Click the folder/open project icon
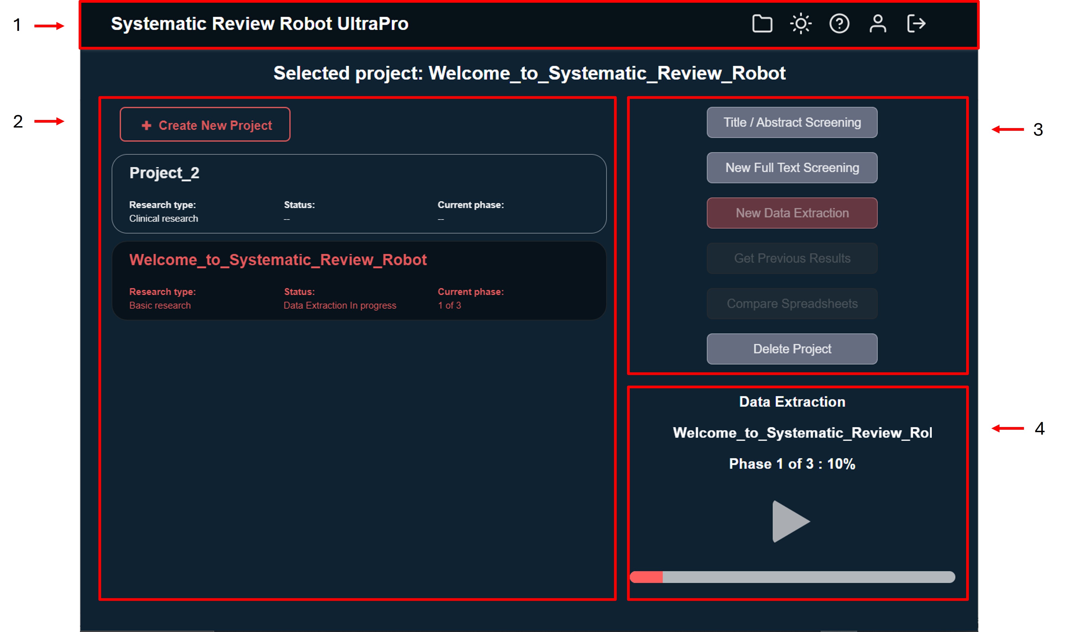 pos(762,24)
